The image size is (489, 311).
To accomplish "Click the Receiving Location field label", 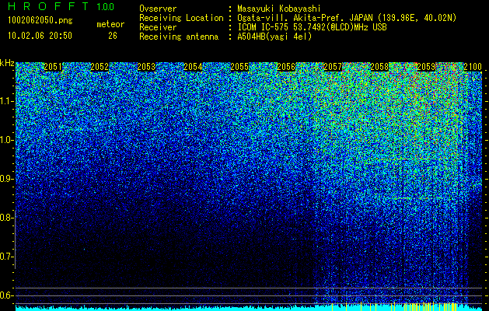I will (x=181, y=18).
